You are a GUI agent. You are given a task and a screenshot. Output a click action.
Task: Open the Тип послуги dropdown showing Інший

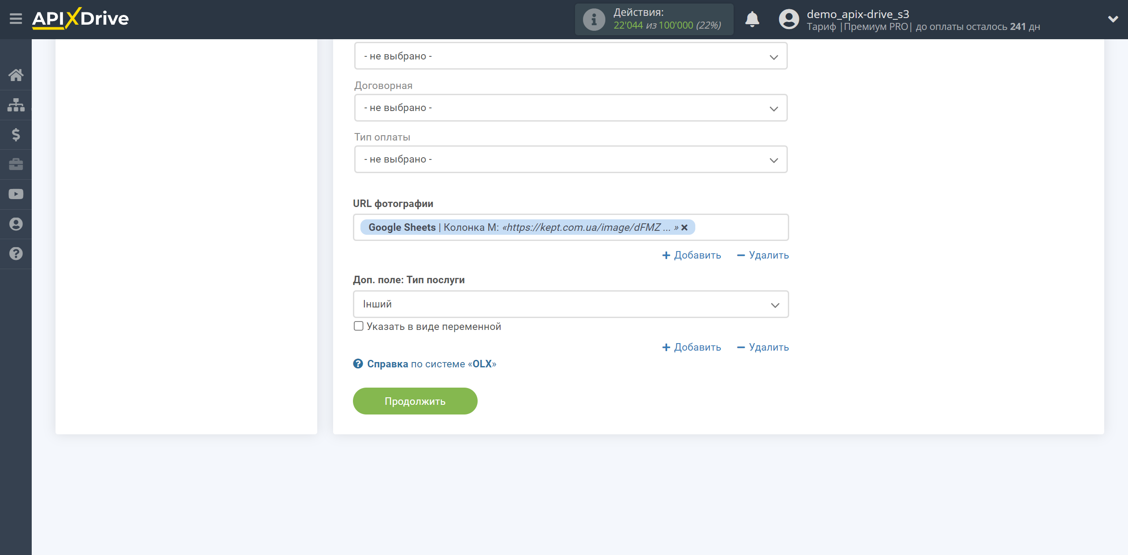point(571,304)
